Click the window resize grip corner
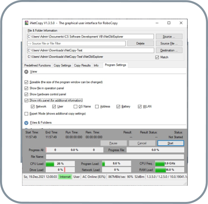The width and height of the screenshot is (208, 204). point(185,184)
